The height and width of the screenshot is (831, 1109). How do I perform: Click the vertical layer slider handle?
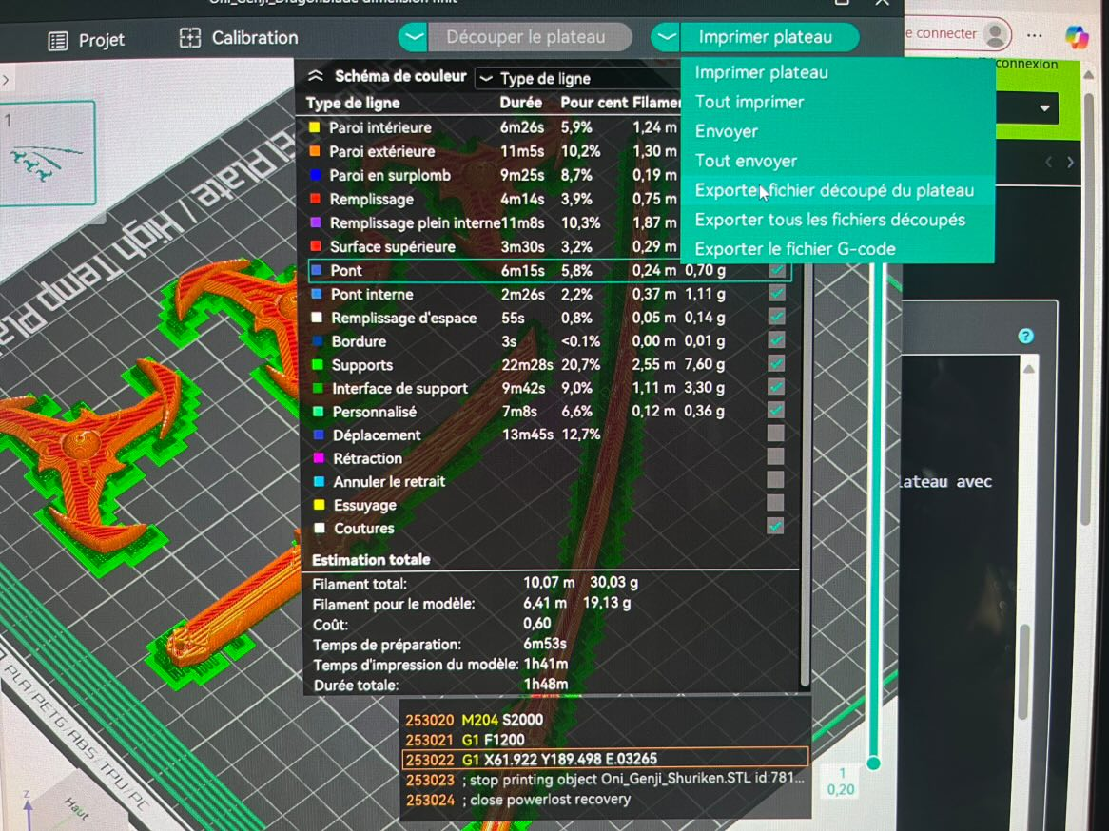click(874, 763)
